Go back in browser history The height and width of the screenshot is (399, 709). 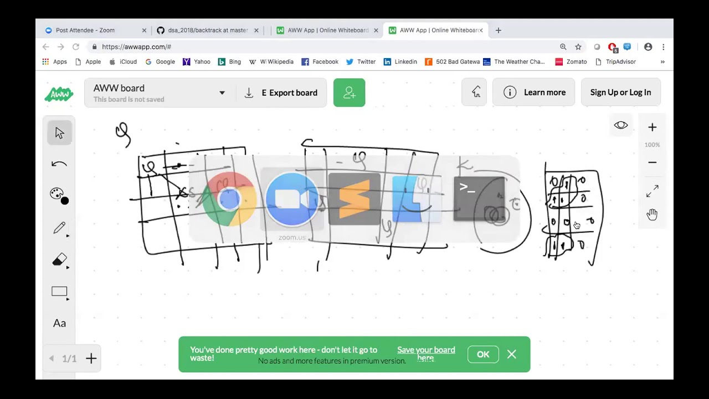46,47
